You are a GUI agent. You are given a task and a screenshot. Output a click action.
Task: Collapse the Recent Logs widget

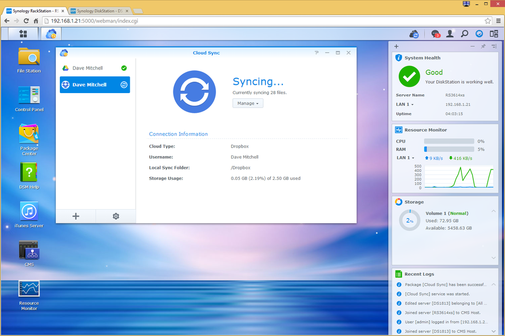pos(493,284)
